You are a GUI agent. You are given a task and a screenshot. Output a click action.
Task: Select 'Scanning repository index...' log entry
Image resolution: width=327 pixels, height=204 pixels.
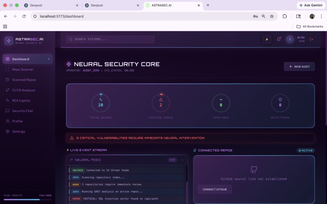(127, 177)
